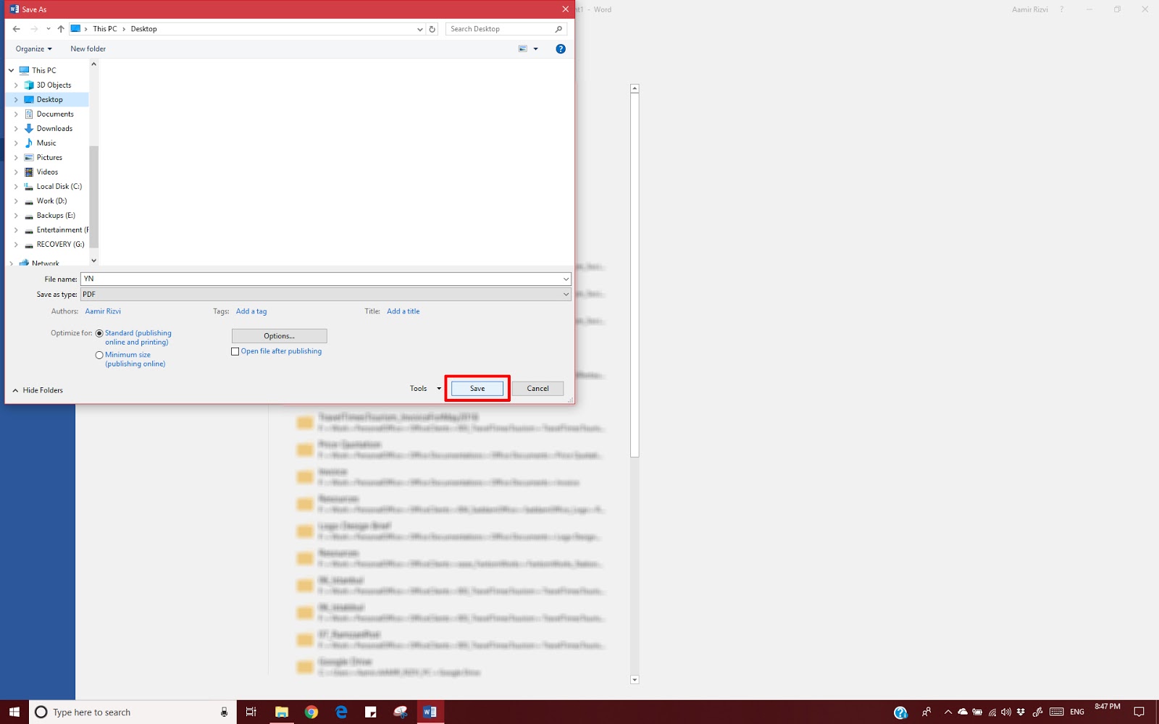This screenshot has width=1159, height=724.
Task: Open Task View on taskbar
Action: pyautogui.click(x=251, y=712)
